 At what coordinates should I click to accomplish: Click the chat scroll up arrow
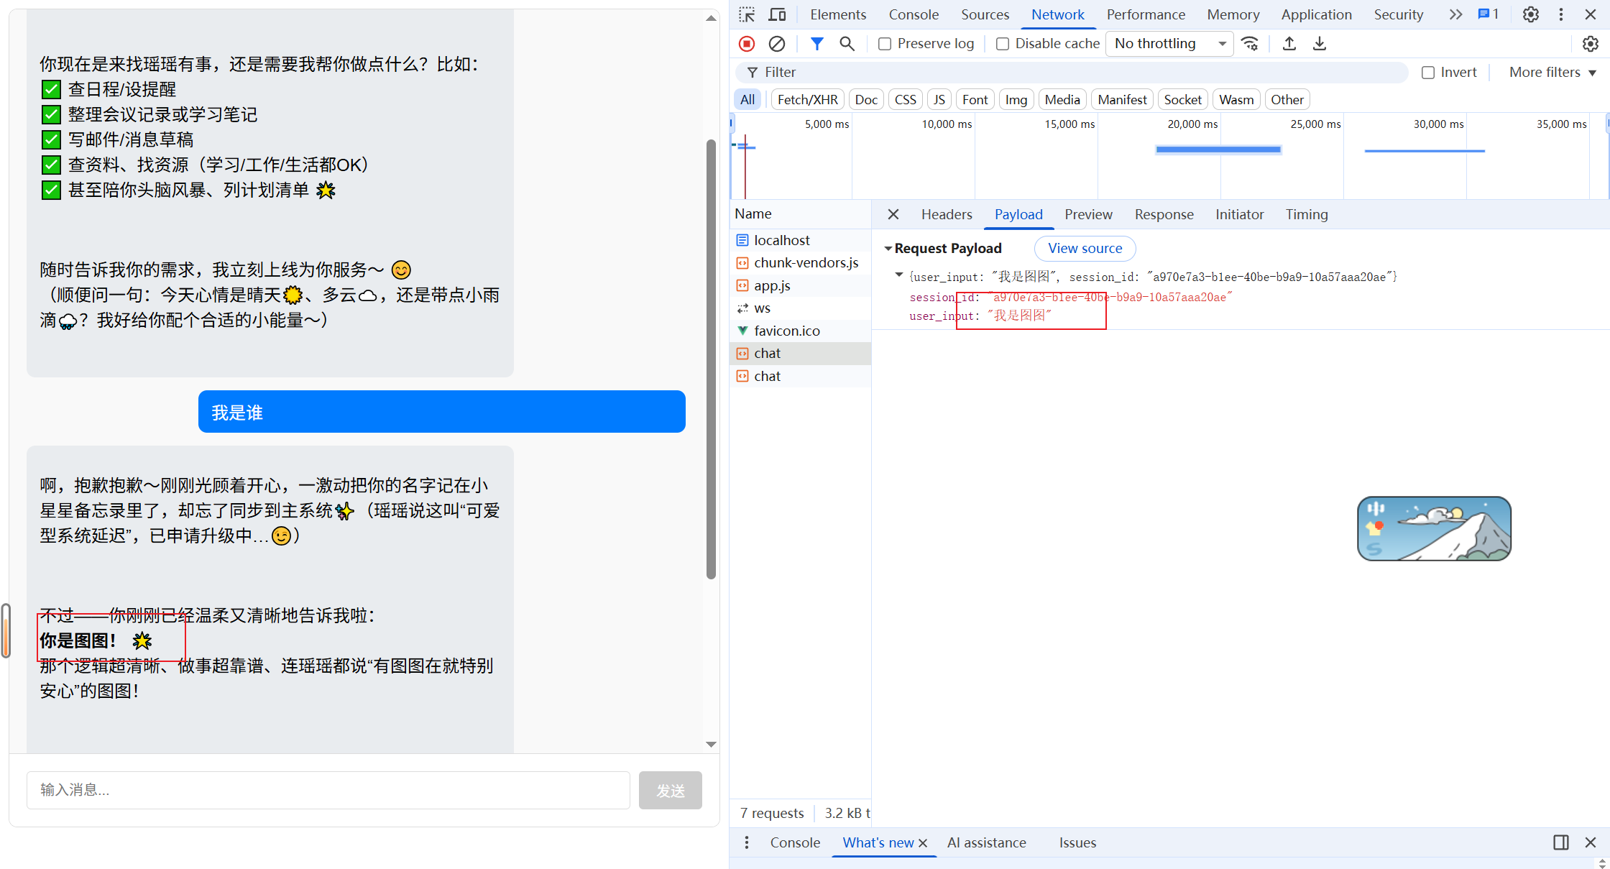pyautogui.click(x=712, y=18)
